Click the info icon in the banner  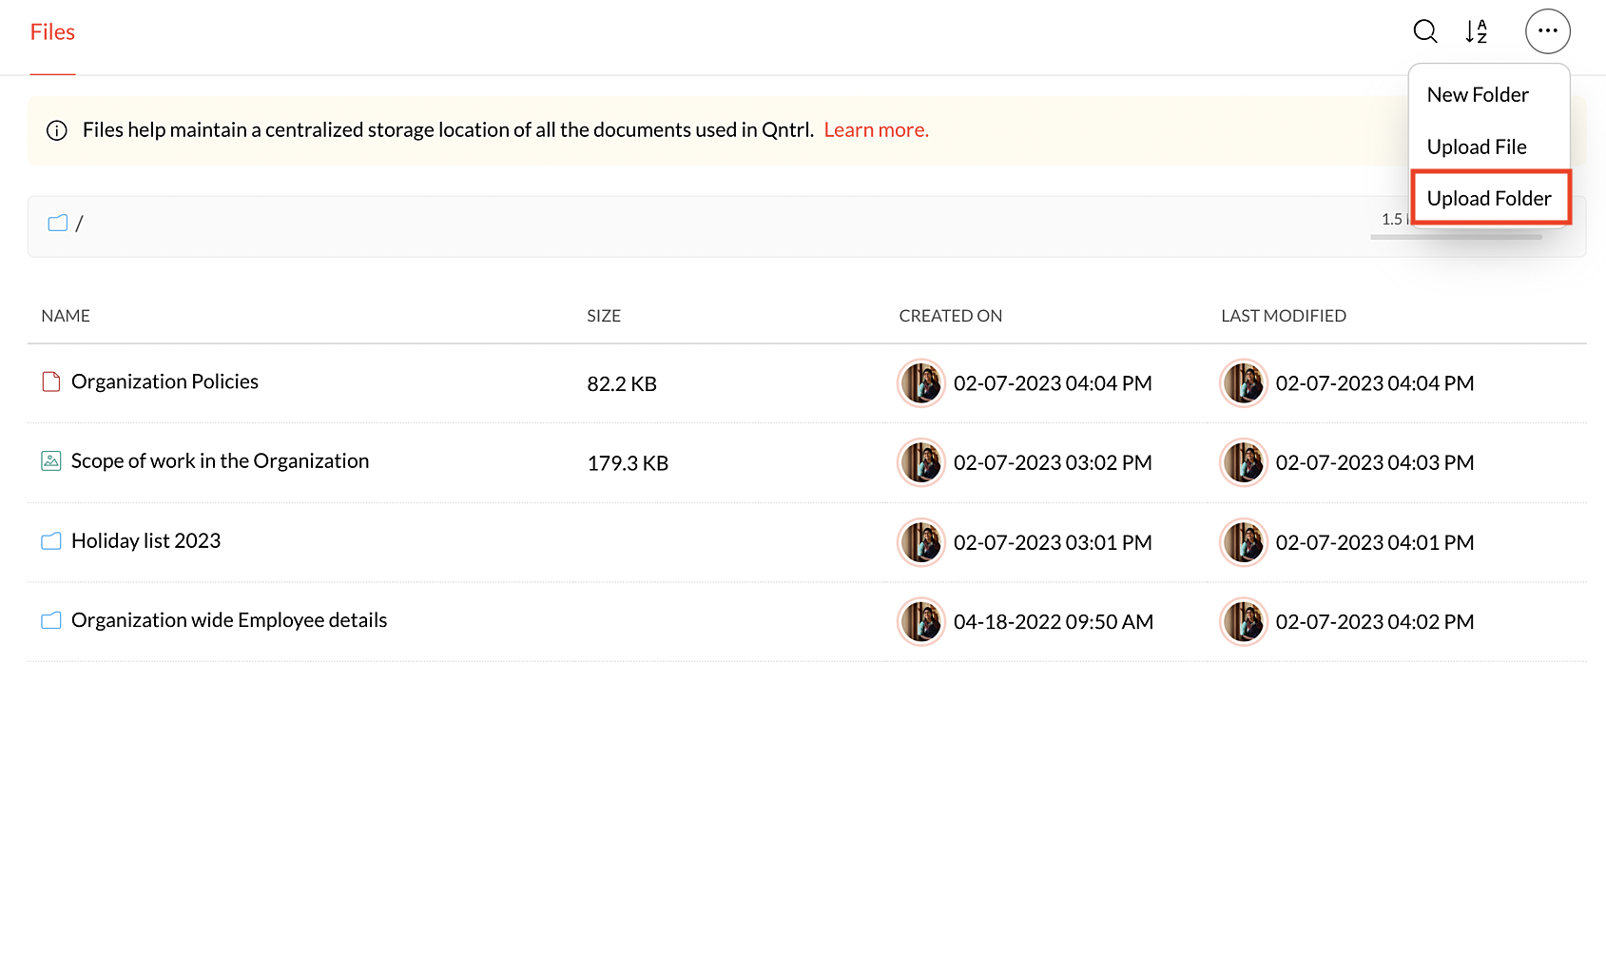tap(57, 130)
